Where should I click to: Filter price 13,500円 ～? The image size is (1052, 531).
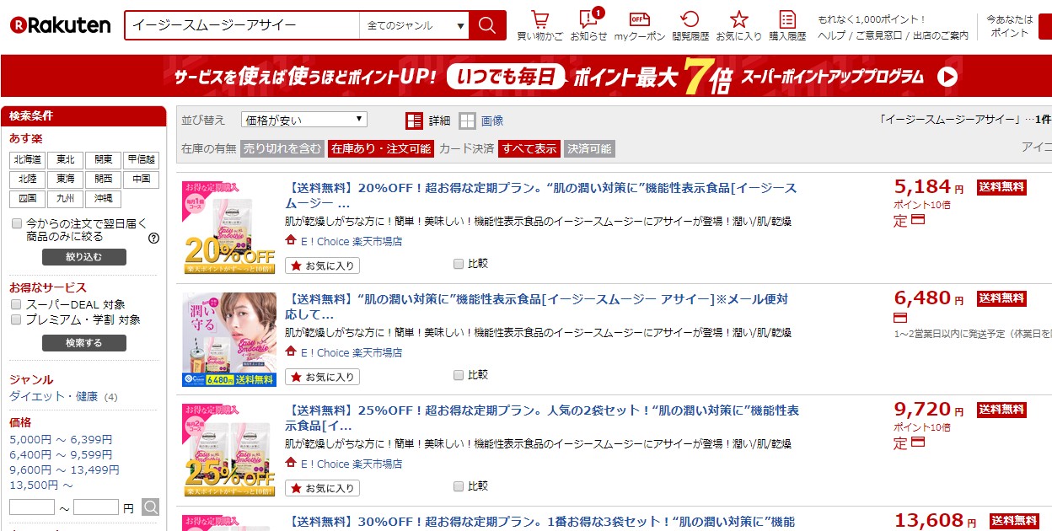coord(41,485)
